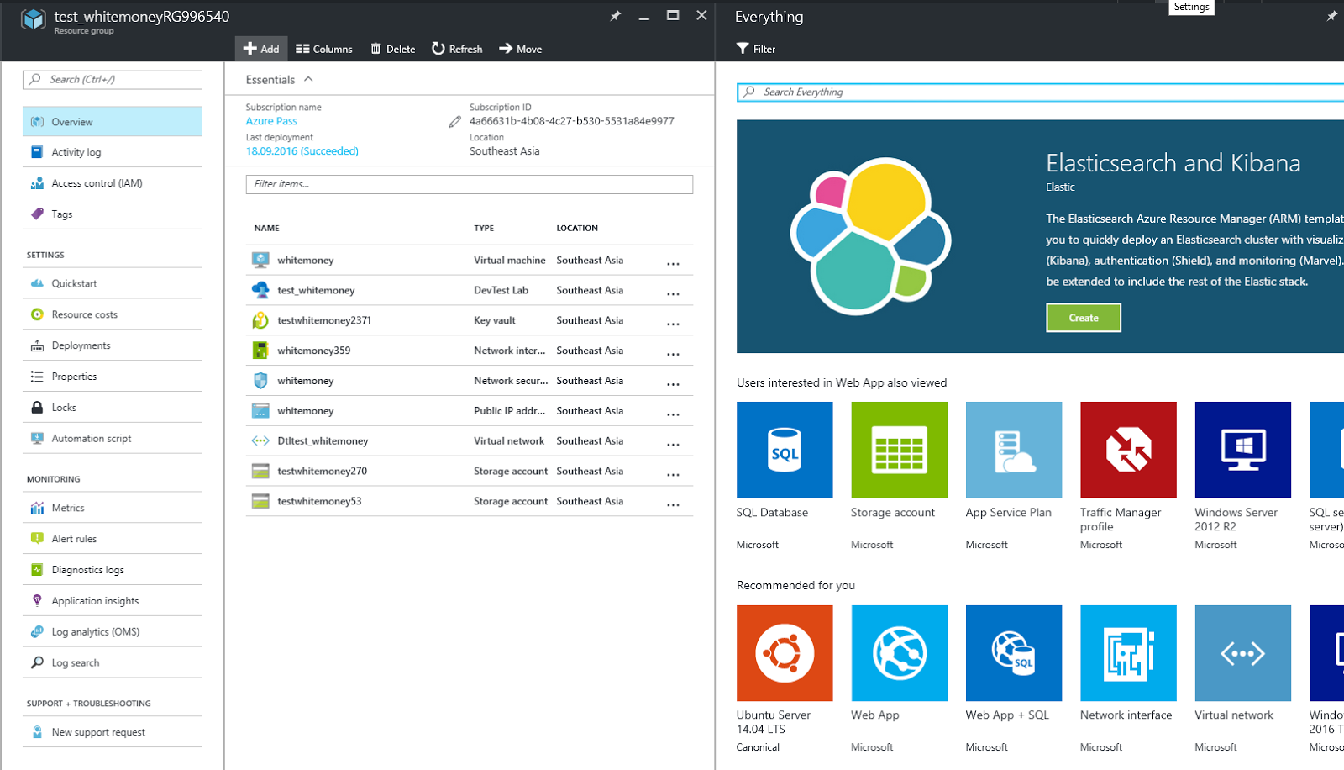
Task: Open Tags in the left menu
Action: click(113, 214)
